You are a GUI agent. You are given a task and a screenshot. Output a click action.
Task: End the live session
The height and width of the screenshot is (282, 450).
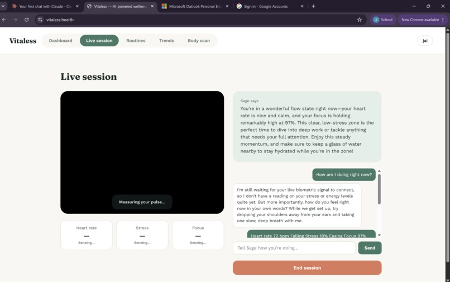(x=307, y=267)
